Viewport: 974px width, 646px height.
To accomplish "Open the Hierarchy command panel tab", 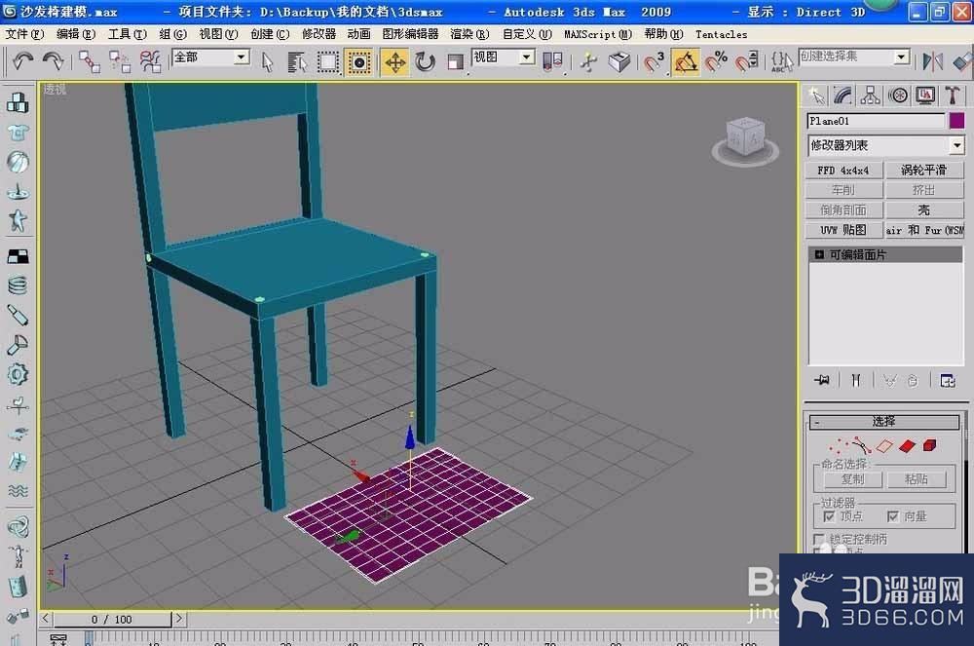I will pos(870,95).
